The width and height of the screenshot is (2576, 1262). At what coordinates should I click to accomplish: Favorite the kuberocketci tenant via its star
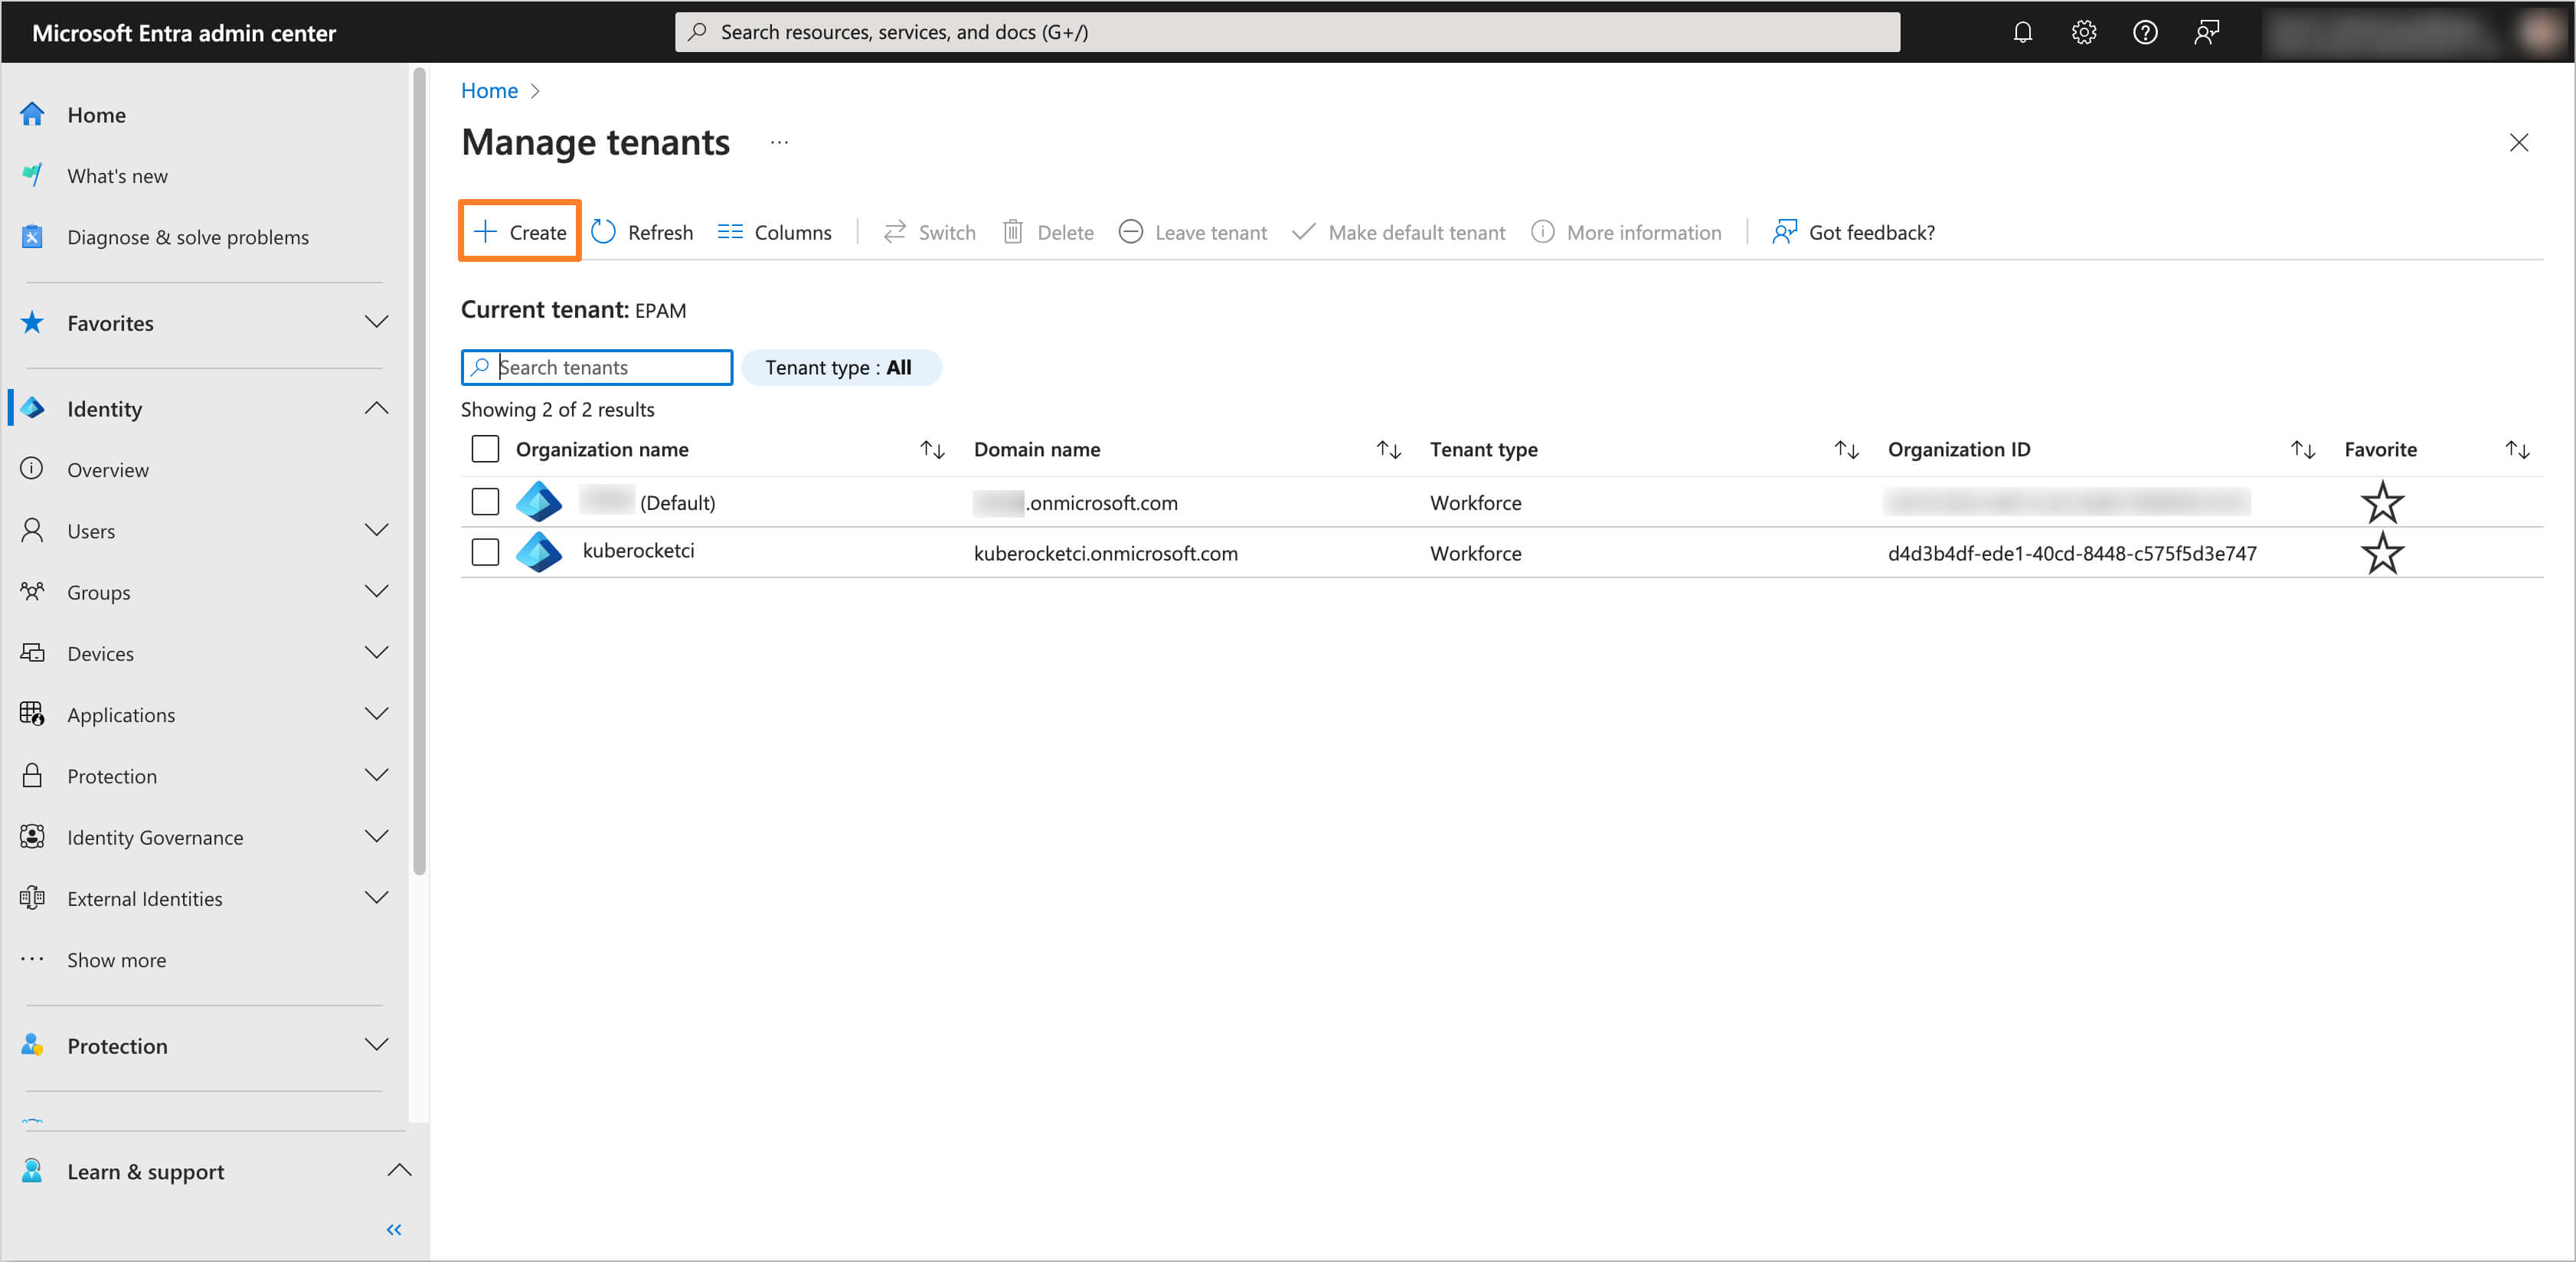point(2383,553)
